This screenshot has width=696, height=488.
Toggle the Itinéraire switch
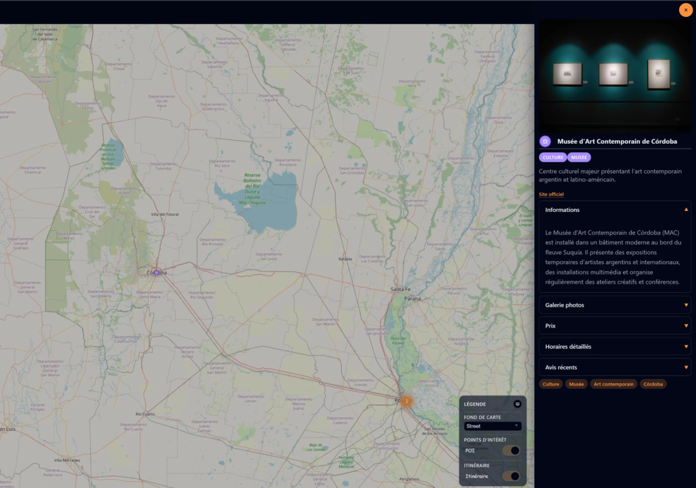tap(511, 476)
